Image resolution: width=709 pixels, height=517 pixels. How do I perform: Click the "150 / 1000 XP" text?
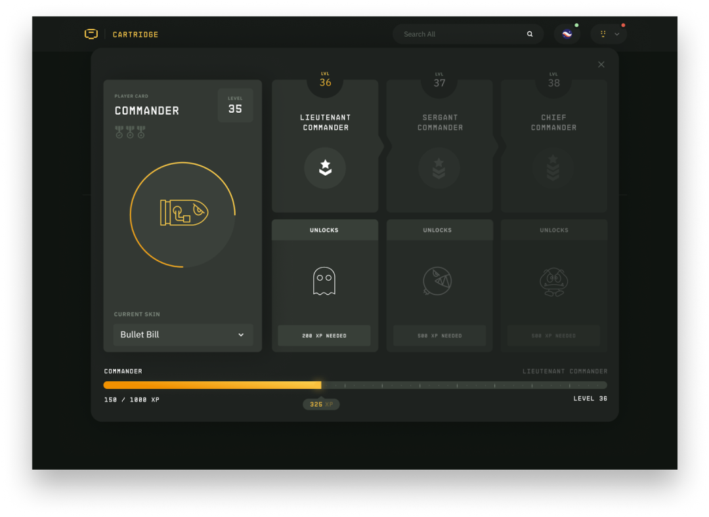click(x=131, y=400)
